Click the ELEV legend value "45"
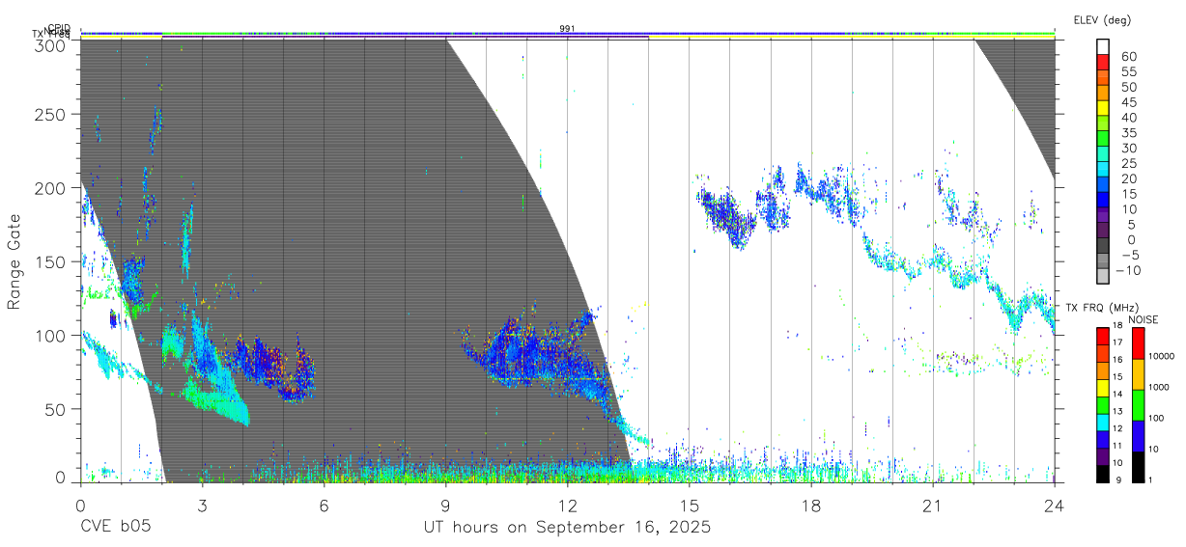1186x547 pixels. [x=1128, y=102]
